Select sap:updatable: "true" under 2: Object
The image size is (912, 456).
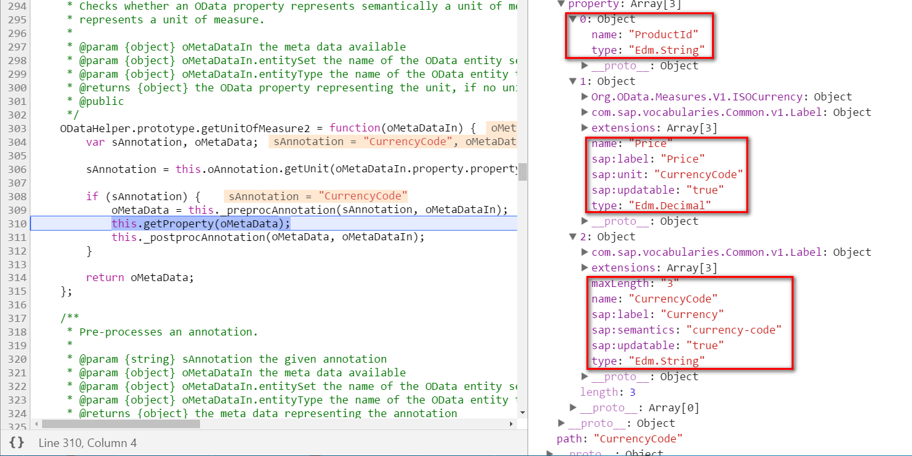tap(658, 345)
